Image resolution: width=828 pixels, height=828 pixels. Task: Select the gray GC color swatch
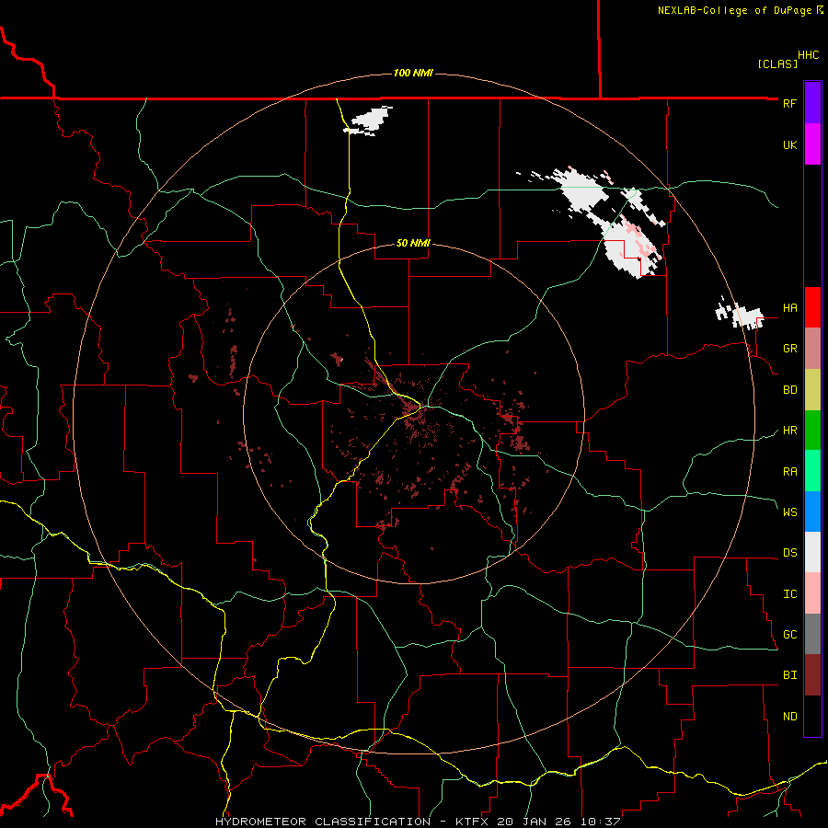pos(812,634)
